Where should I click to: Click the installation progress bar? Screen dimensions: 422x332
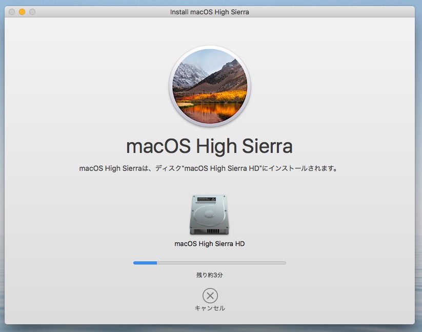coord(210,263)
